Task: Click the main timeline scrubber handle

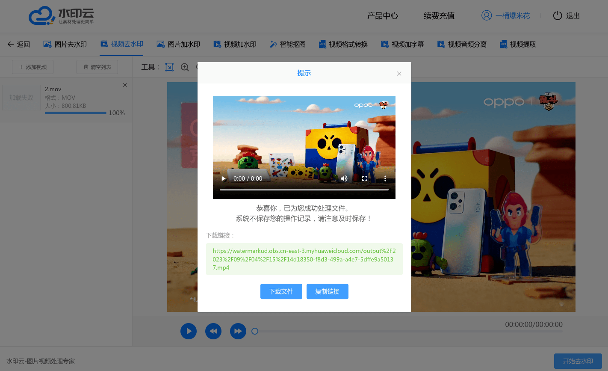Action: click(x=255, y=331)
